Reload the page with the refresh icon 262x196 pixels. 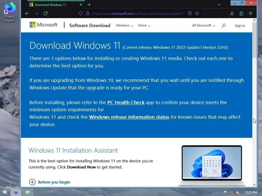(46, 14)
